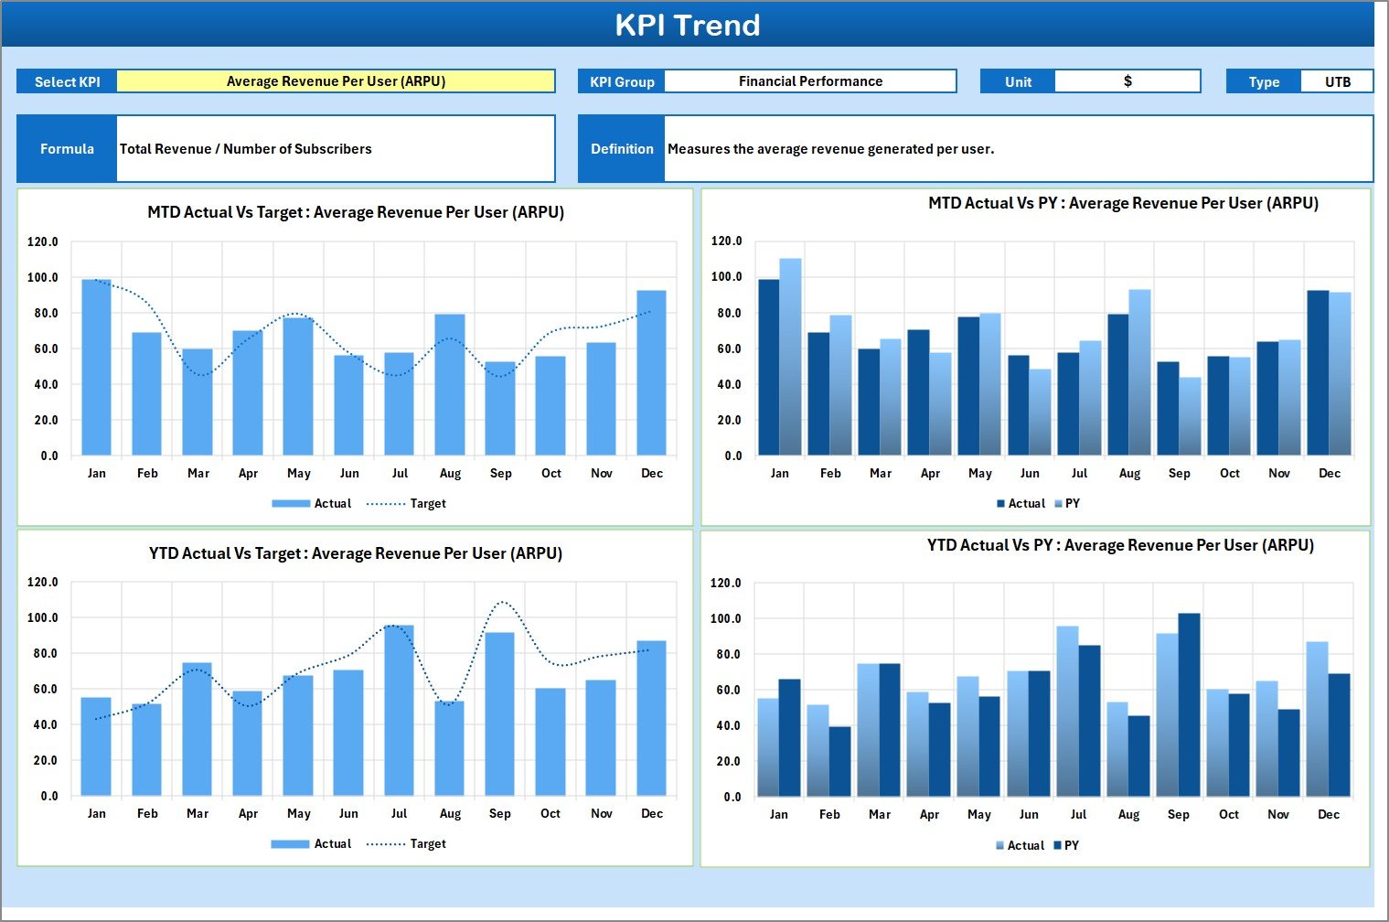Click the YTD Actual Vs Target chart title

pyautogui.click(x=356, y=553)
